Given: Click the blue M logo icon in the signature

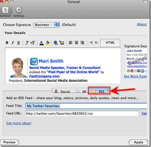Looking at the screenshot, I should click(34, 61).
